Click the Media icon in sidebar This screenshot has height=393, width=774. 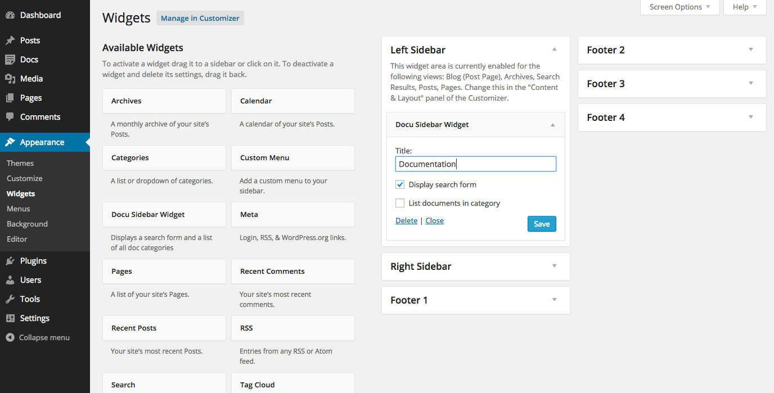10,79
